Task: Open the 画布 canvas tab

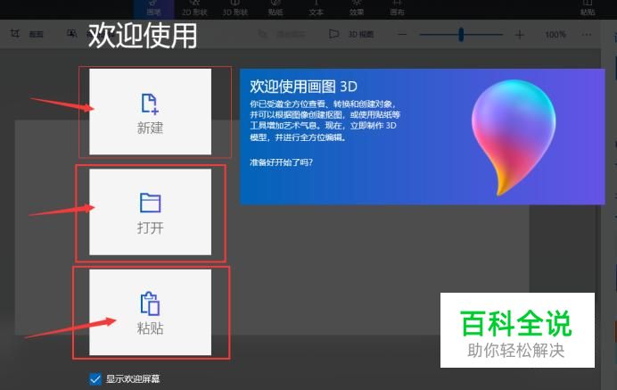Action: point(397,9)
